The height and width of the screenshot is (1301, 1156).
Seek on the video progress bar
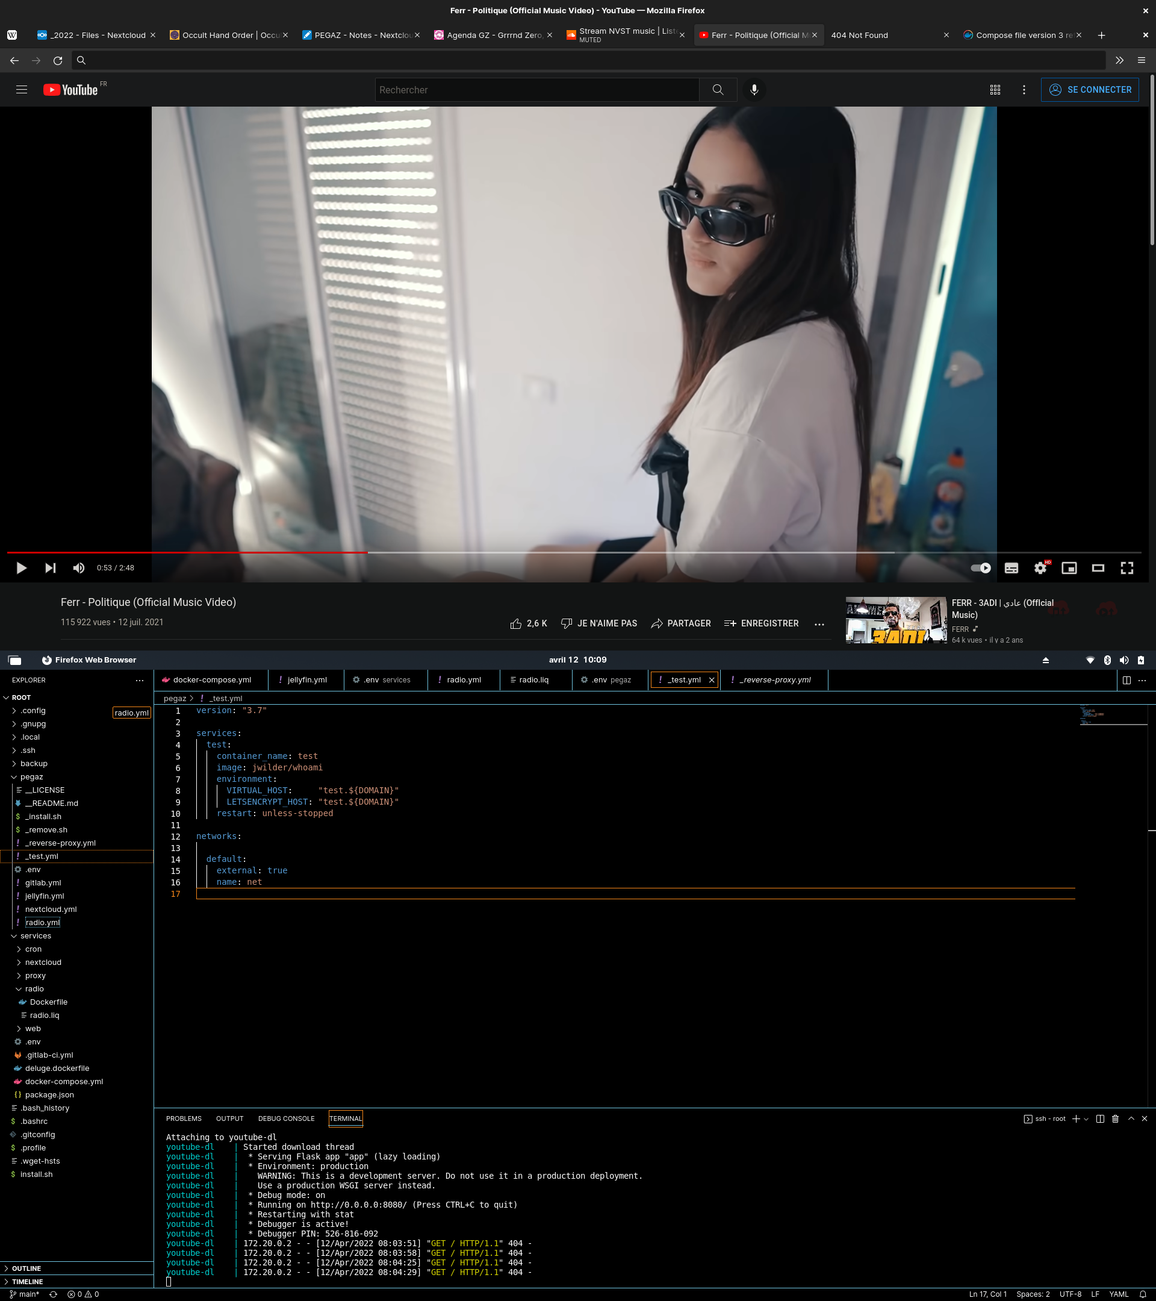coord(573,552)
